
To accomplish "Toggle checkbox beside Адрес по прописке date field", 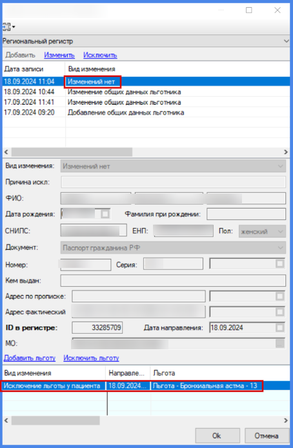I will tap(279, 296).
